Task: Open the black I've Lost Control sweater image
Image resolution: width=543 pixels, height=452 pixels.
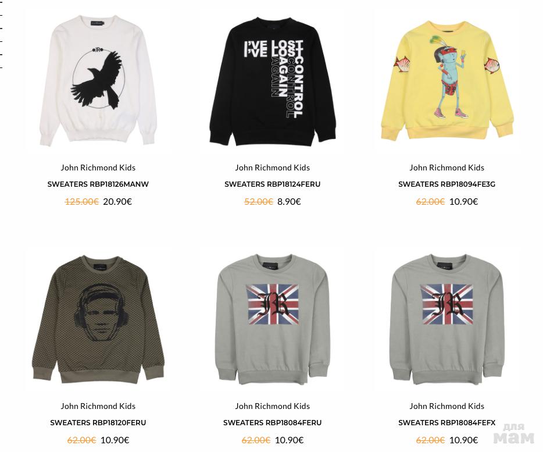Action: point(273,80)
